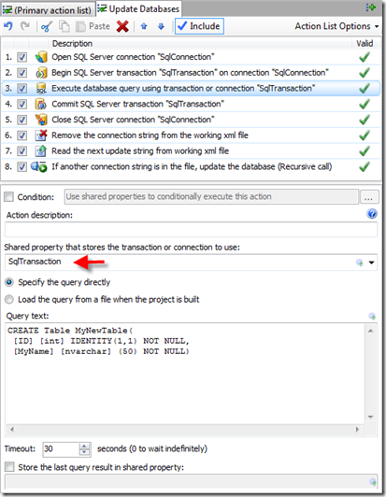Expand the SqlTransaction shared property dropdown

(371, 263)
